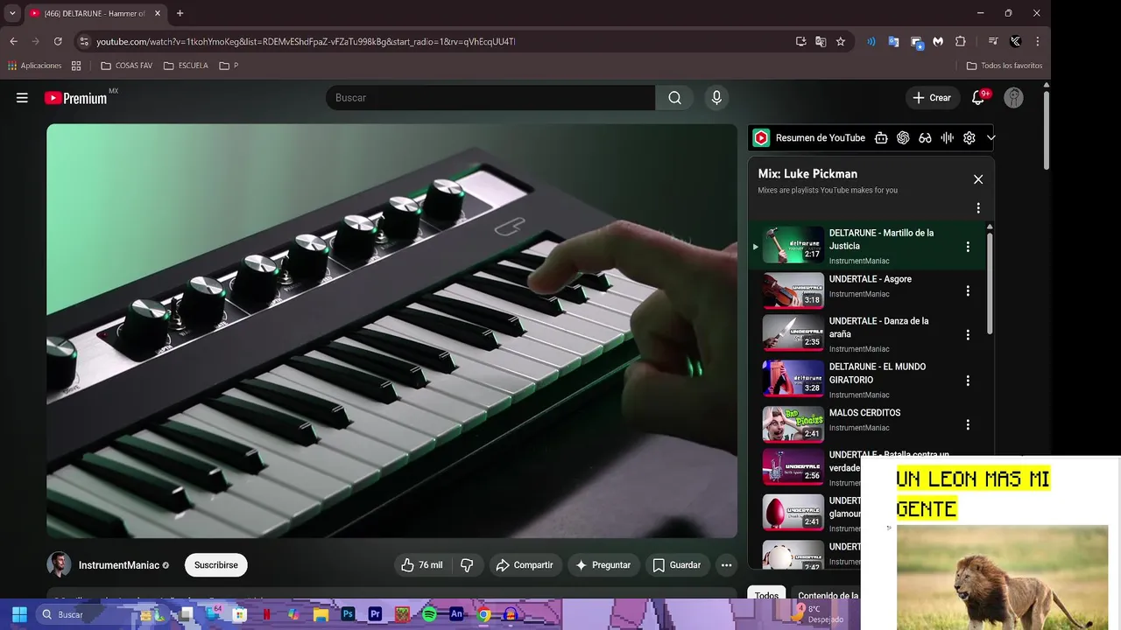Select the DELTARUNE browser tab
This screenshot has height=630, width=1121.
(x=95, y=13)
